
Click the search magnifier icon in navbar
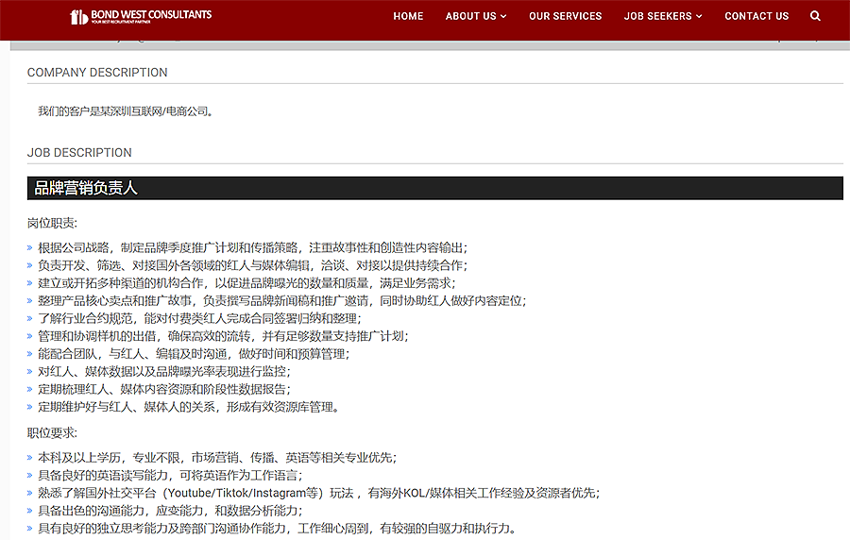coord(815,16)
